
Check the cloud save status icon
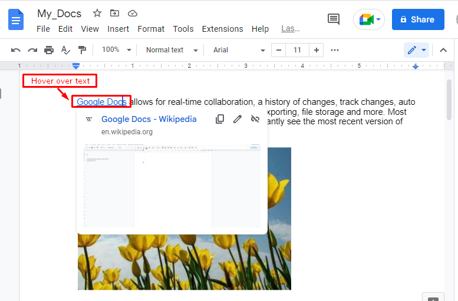(x=133, y=13)
